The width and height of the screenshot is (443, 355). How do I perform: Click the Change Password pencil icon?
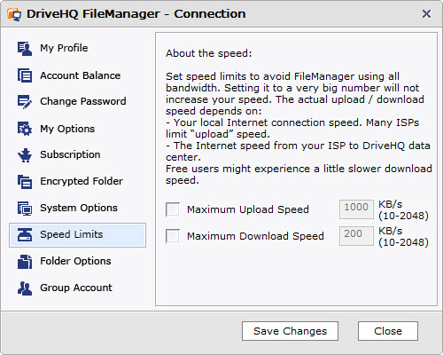coord(25,102)
